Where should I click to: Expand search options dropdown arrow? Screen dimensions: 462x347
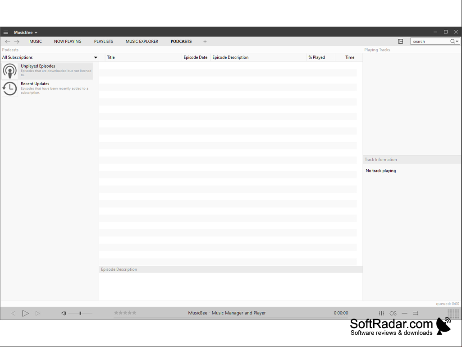457,42
